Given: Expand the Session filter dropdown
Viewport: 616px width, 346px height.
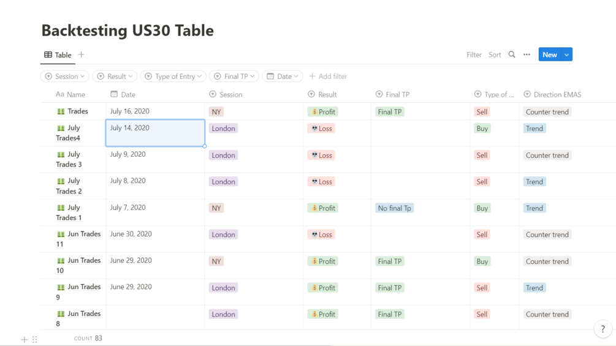Looking at the screenshot, I should pyautogui.click(x=64, y=77).
